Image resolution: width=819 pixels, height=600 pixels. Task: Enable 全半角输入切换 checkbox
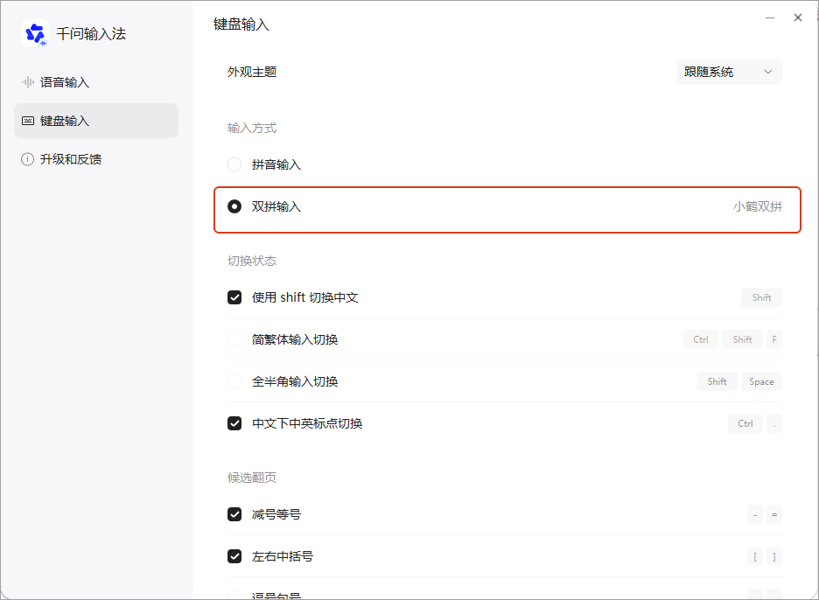click(234, 381)
